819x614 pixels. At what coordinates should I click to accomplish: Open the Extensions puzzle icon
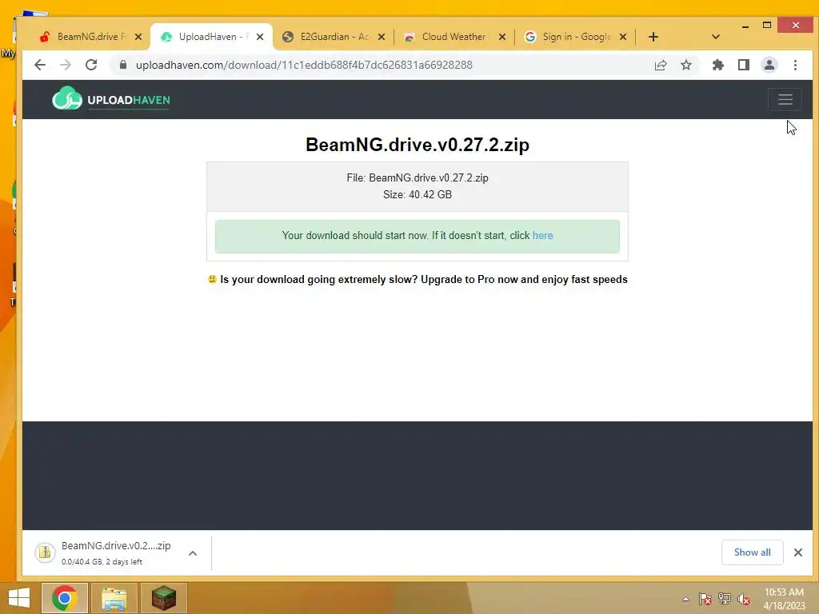[717, 65]
